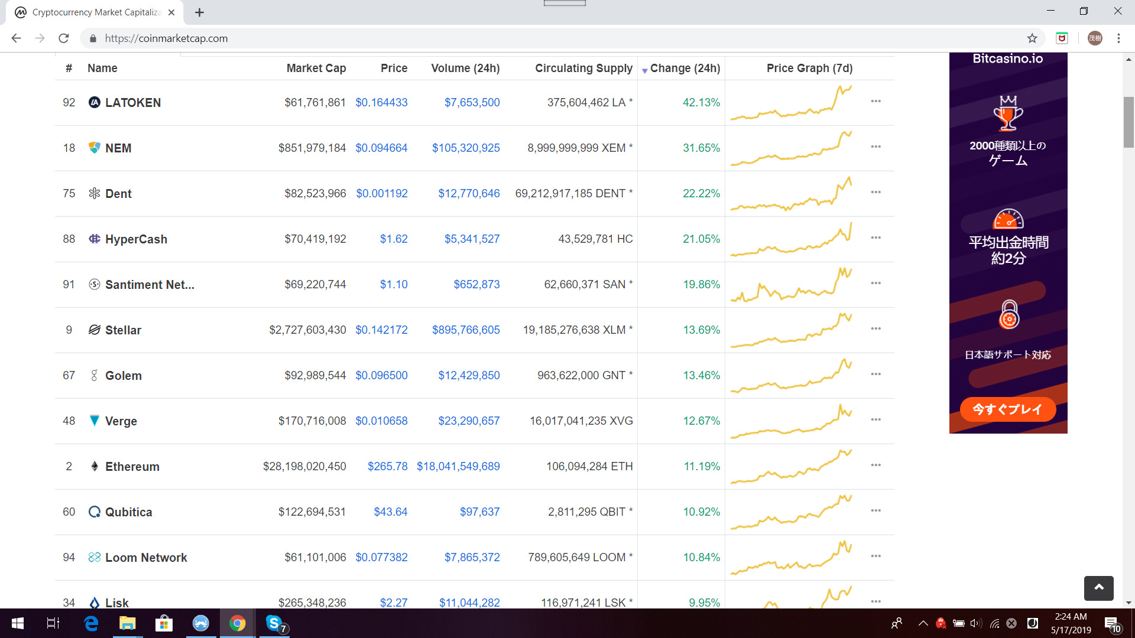Screen dimensions: 1135x638
Task: Open the more options menu for Stellar
Action: [x=875, y=329]
